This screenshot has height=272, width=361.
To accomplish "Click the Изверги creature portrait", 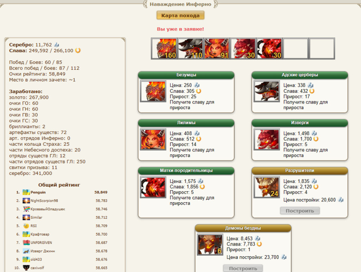I will 267,139.
